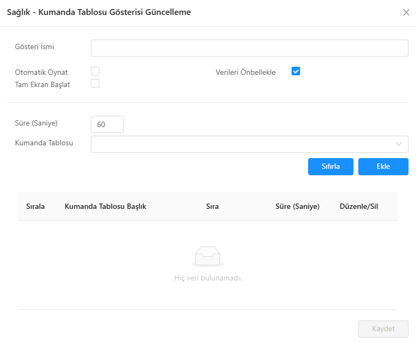Viewport: 416px width, 344px height.
Task: Enable the Otomatik Oynat checkbox
Action: (x=95, y=71)
